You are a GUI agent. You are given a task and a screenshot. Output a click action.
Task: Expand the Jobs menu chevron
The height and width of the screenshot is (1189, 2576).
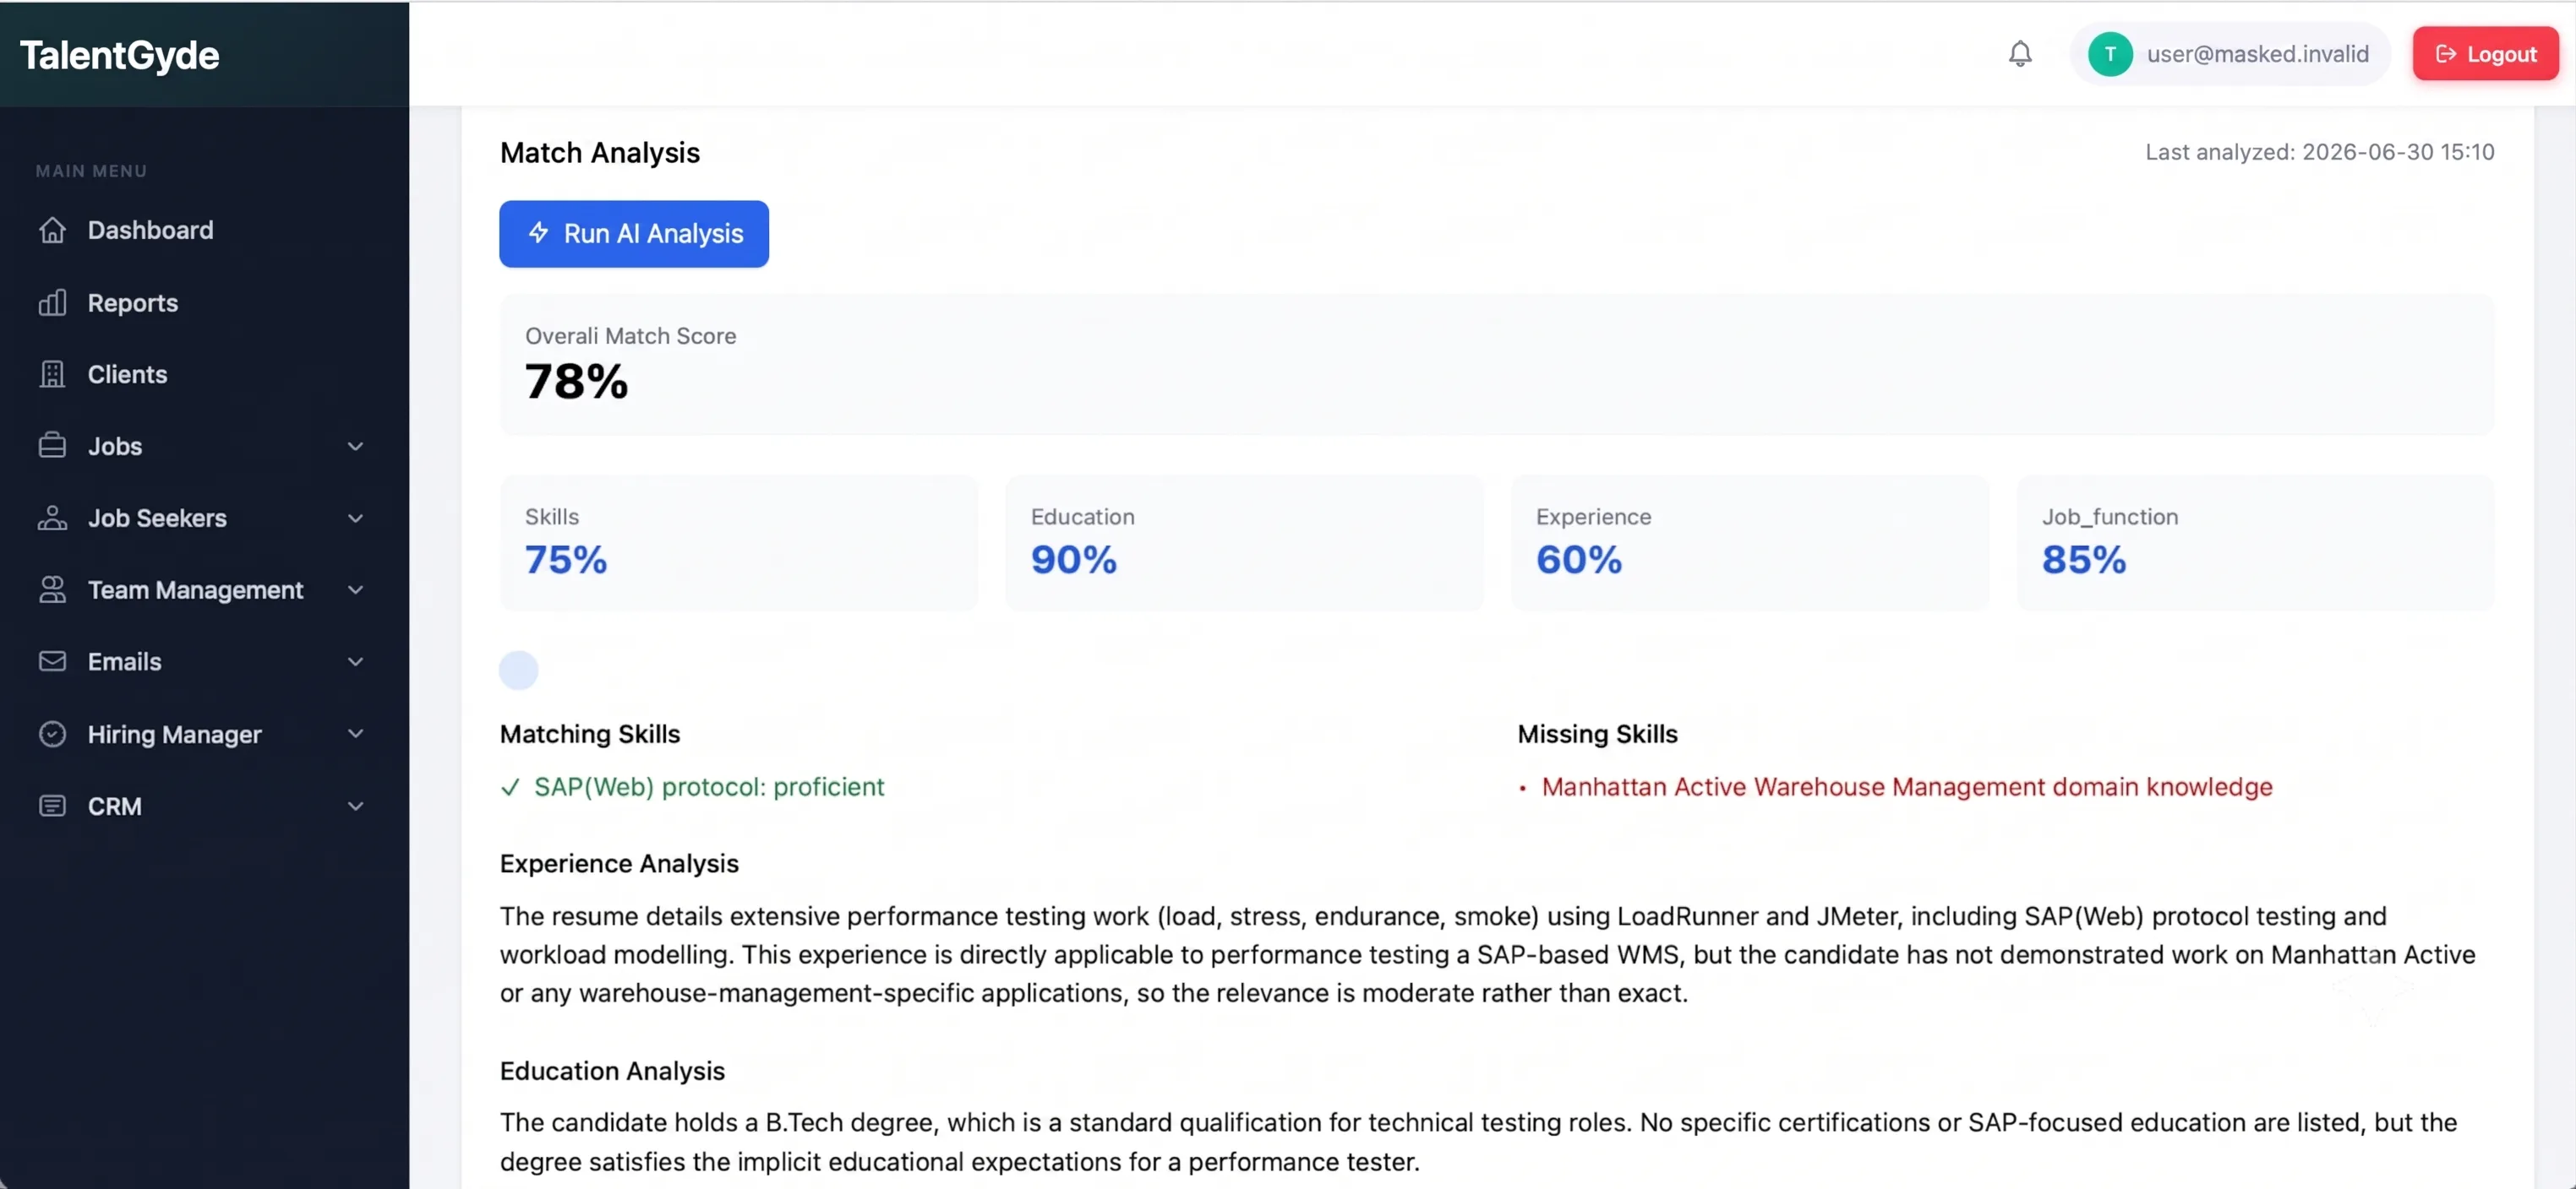coord(355,446)
